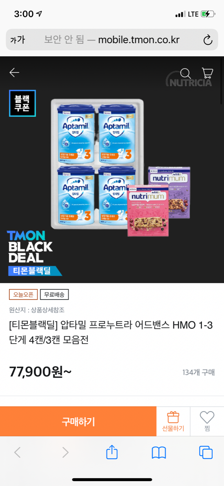
Task: Open the 가가 text size menu
Action: pyautogui.click(x=17, y=40)
